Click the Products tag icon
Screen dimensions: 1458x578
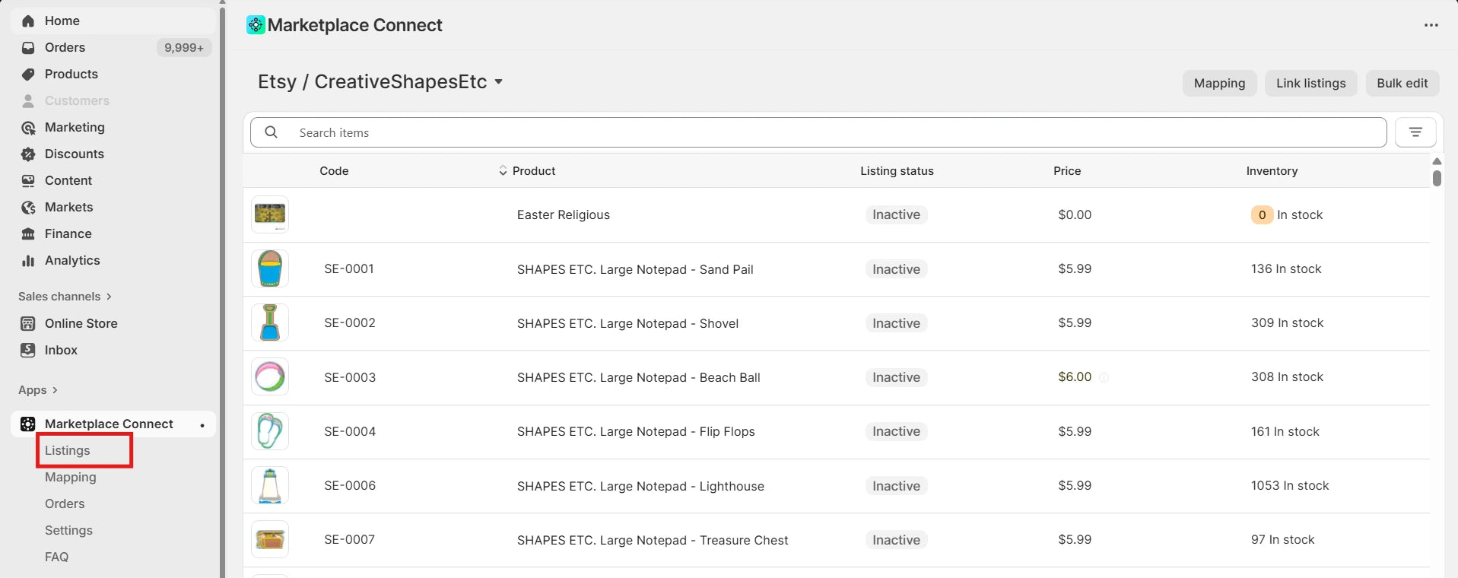[x=28, y=75]
